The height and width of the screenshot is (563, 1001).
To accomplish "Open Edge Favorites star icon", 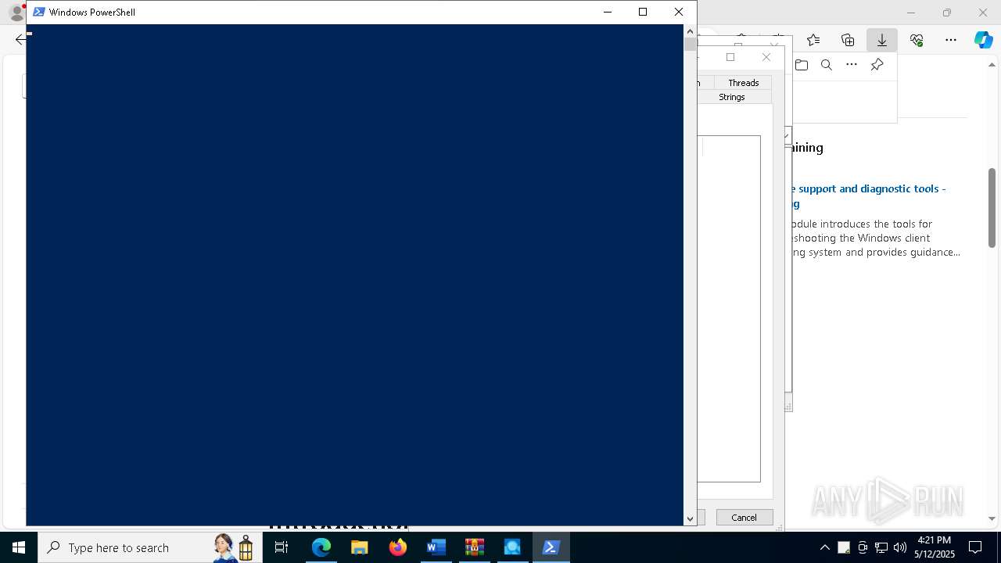I will pos(813,40).
